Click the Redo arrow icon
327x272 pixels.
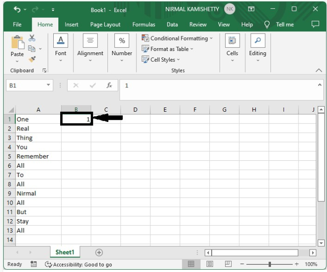[35, 9]
